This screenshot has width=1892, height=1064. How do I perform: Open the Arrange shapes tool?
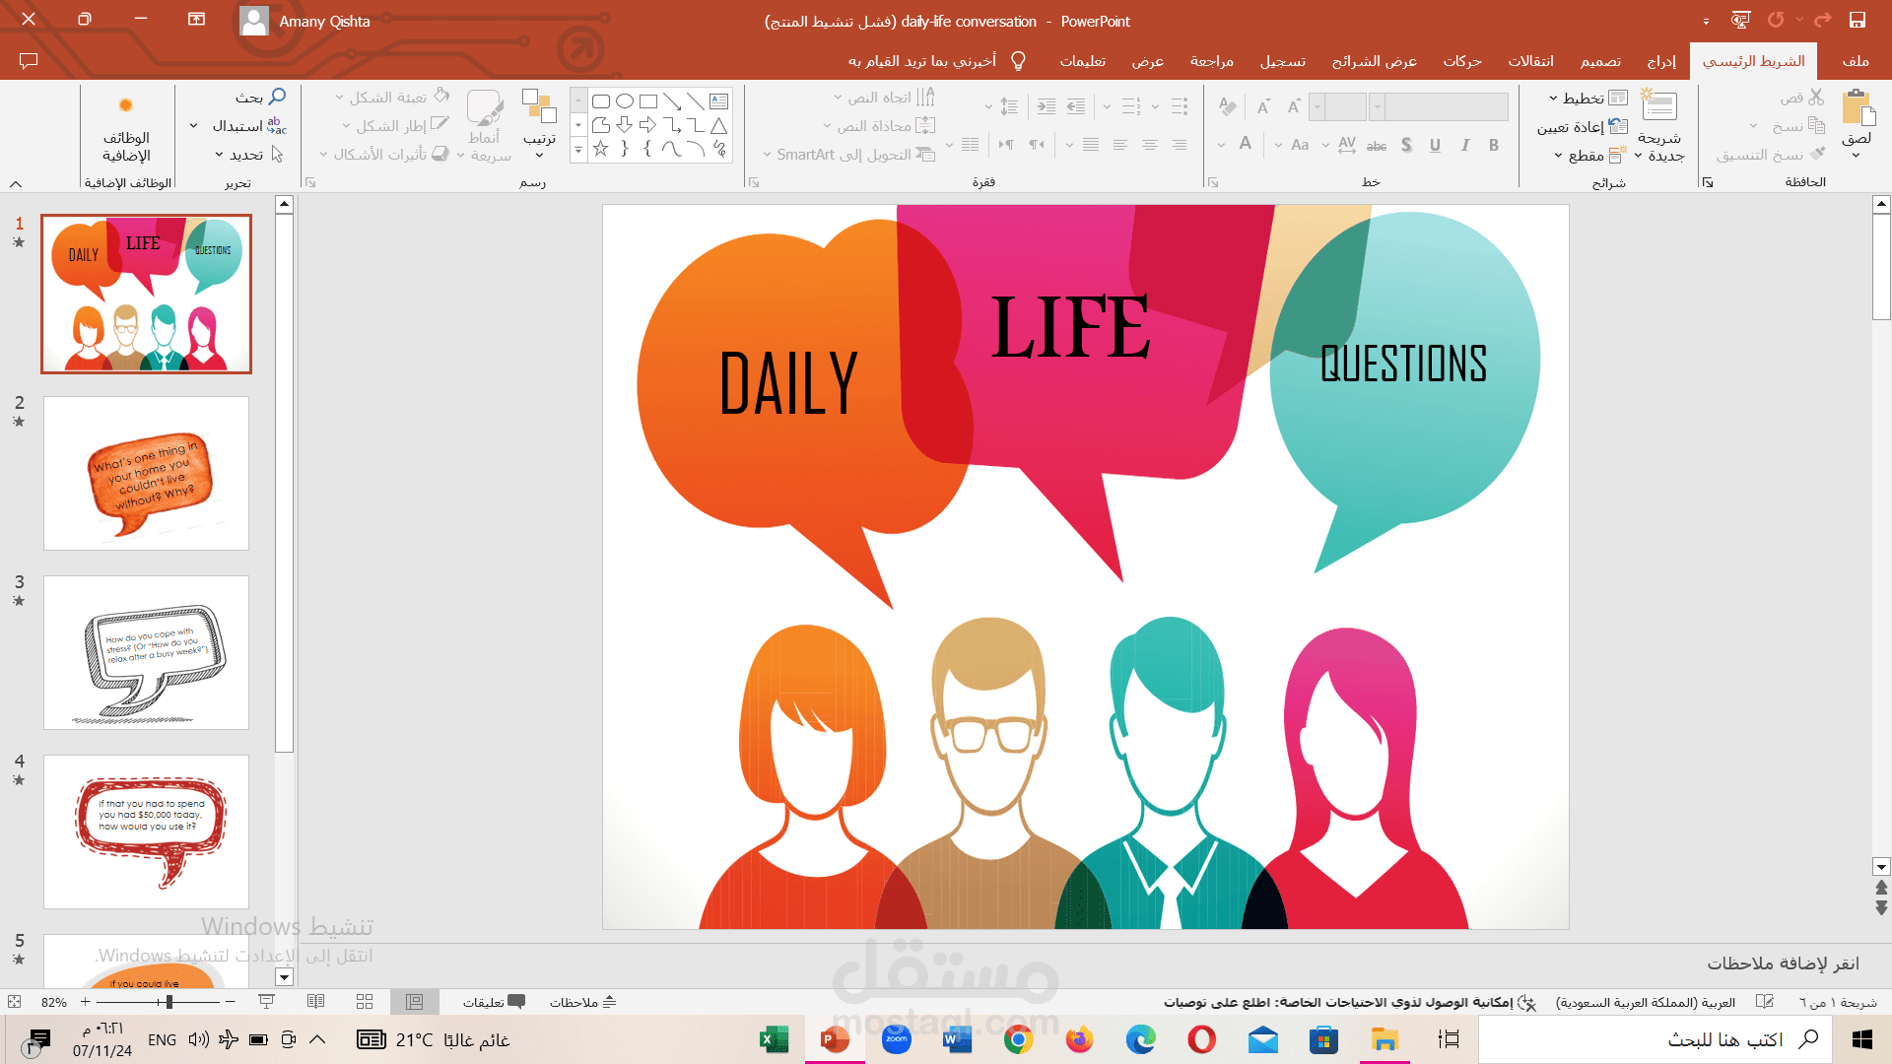[x=539, y=115]
